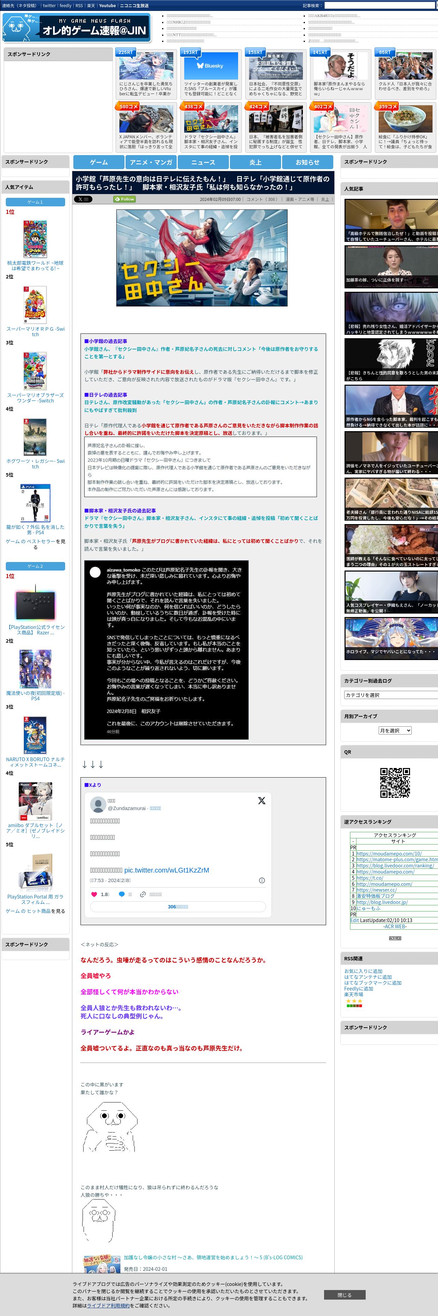This screenshot has height=1316, width=438.
Task: Open the ゲーム1 ranking header button
Action: click(35, 202)
